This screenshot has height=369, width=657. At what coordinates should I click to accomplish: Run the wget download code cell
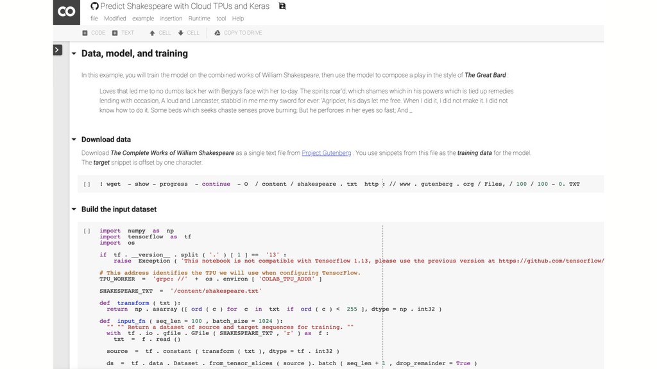click(87, 184)
